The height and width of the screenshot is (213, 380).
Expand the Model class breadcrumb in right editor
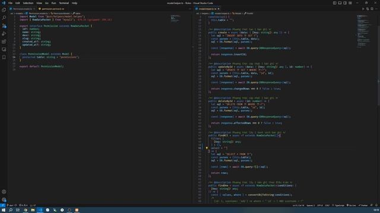(x=237, y=14)
